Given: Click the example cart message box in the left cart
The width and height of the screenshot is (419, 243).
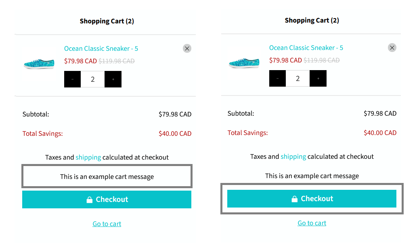Looking at the screenshot, I should (107, 176).
